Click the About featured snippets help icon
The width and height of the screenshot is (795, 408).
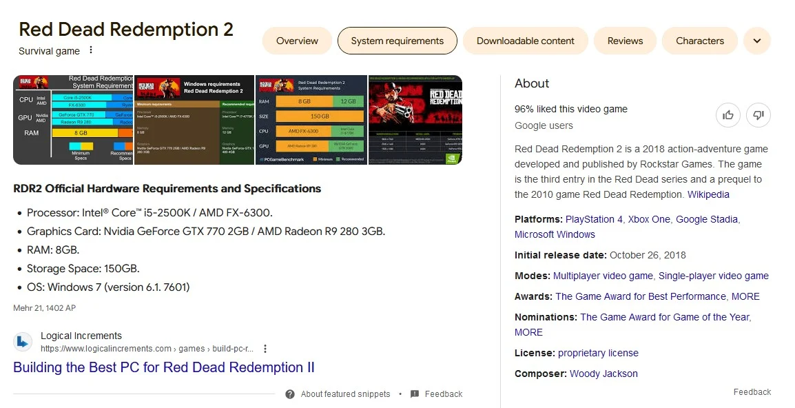(x=290, y=394)
